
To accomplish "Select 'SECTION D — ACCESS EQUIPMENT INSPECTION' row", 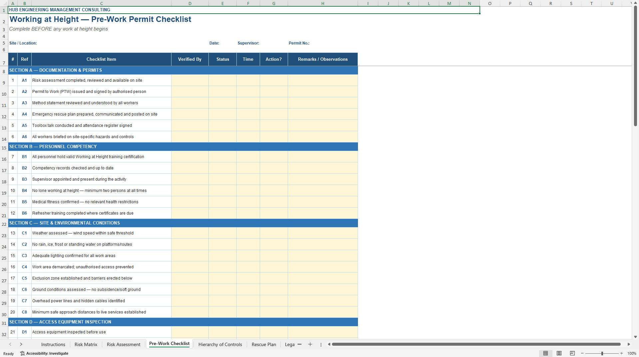I will point(183,322).
